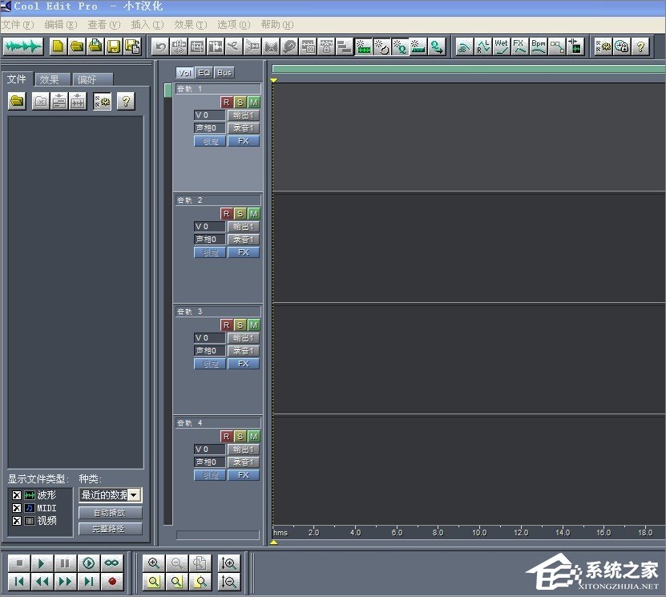
Task: Open settings gear icon in main toolbar
Action: 603,46
